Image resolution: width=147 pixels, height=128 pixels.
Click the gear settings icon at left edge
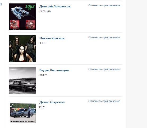click(1, 4)
